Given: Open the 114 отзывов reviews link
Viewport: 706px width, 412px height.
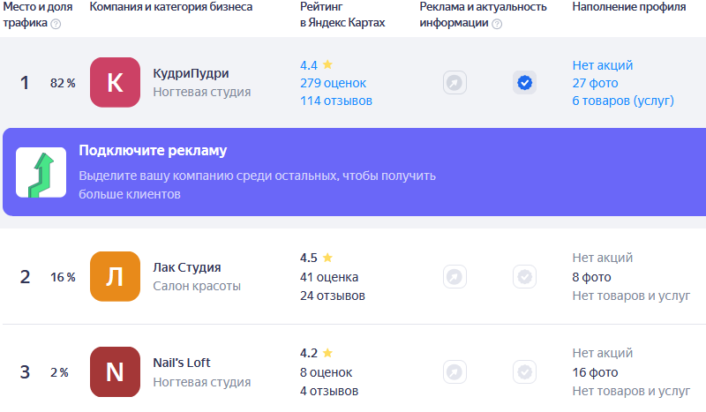Looking at the screenshot, I should point(336,101).
